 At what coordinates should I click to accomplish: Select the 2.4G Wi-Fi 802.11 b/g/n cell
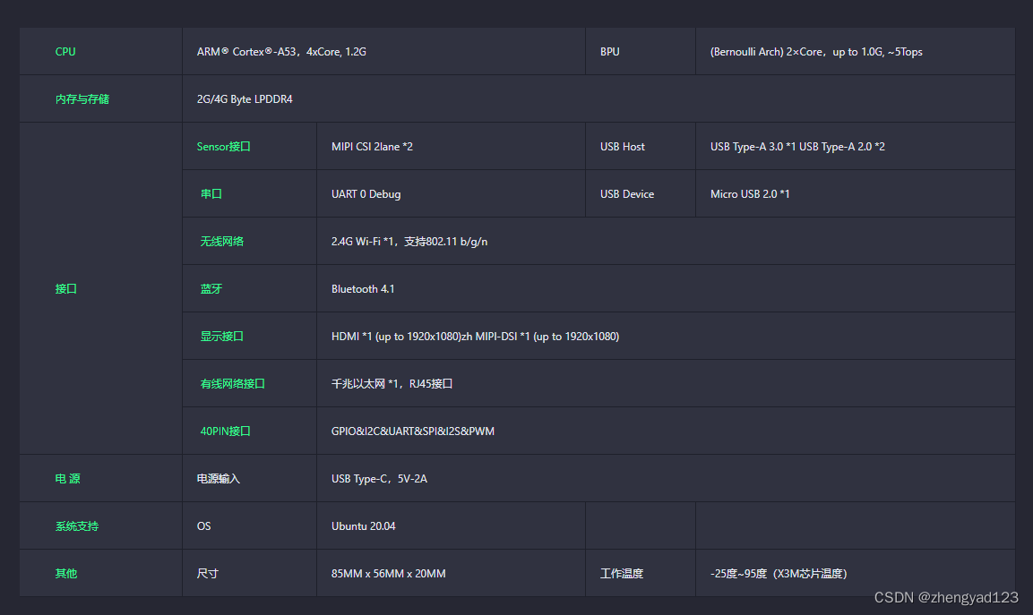666,241
